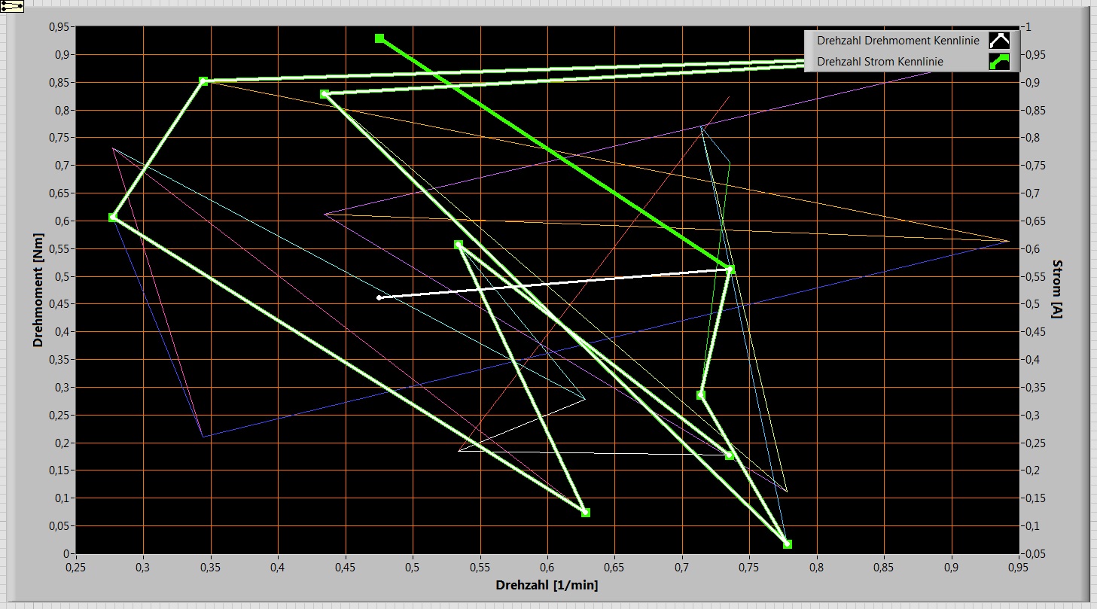Click the 'Drehzahl [1/min]' axis title
1097x609 pixels.
click(547, 585)
